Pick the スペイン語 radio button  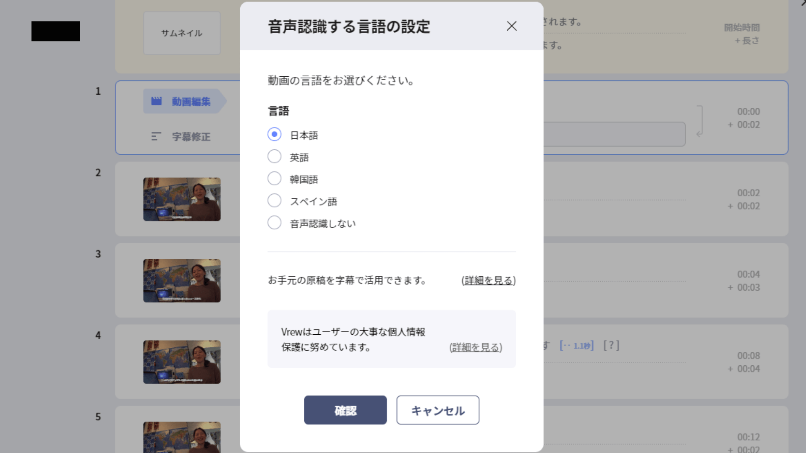click(x=275, y=200)
